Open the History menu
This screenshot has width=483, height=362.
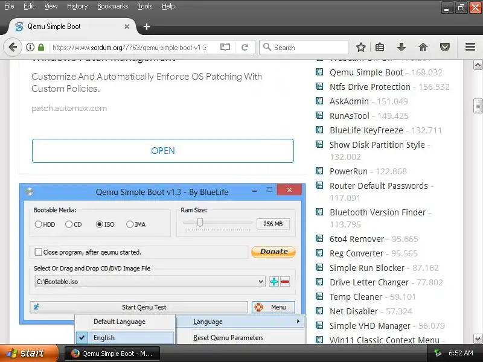77,6
